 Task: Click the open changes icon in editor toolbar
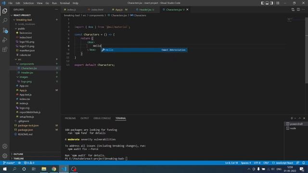(x=293, y=10)
